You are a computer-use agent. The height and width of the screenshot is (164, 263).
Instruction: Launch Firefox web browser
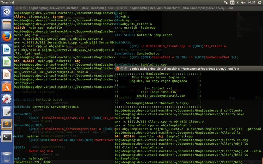click(x=7, y=37)
